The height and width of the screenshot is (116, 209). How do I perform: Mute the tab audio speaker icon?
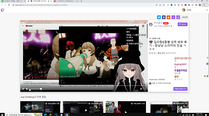coord(49,1)
